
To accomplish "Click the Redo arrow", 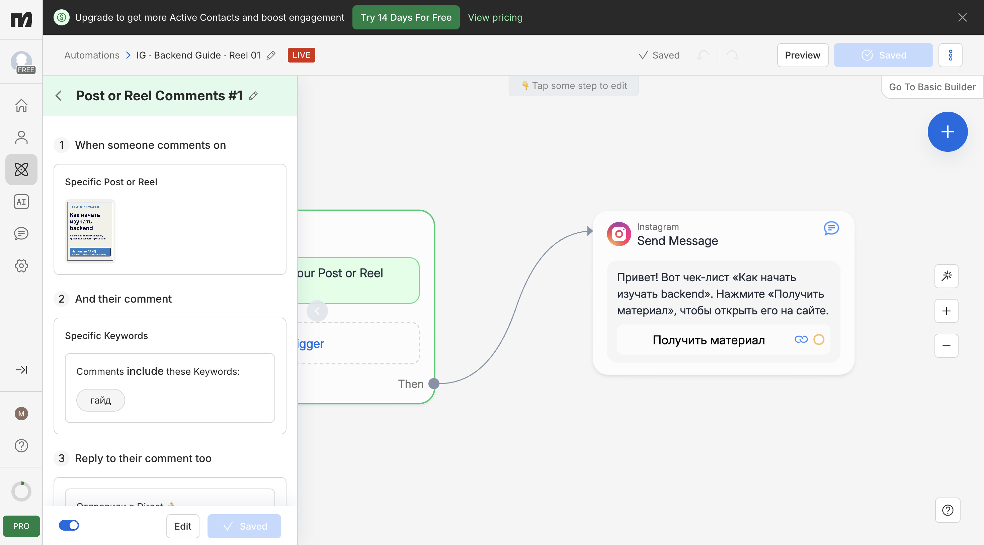I will click(732, 56).
